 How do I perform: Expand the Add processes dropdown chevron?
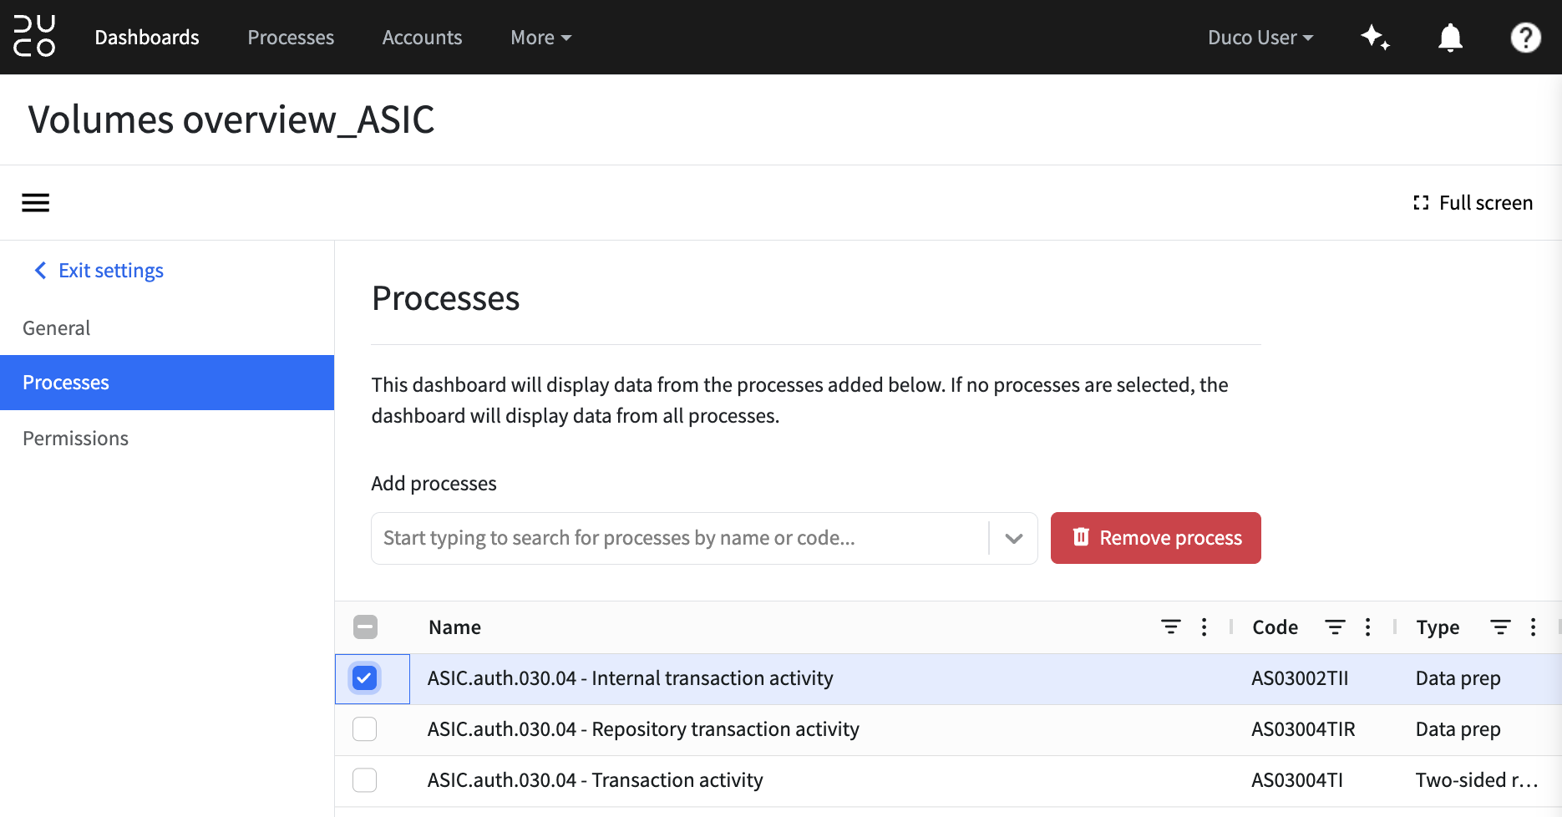pos(1014,538)
